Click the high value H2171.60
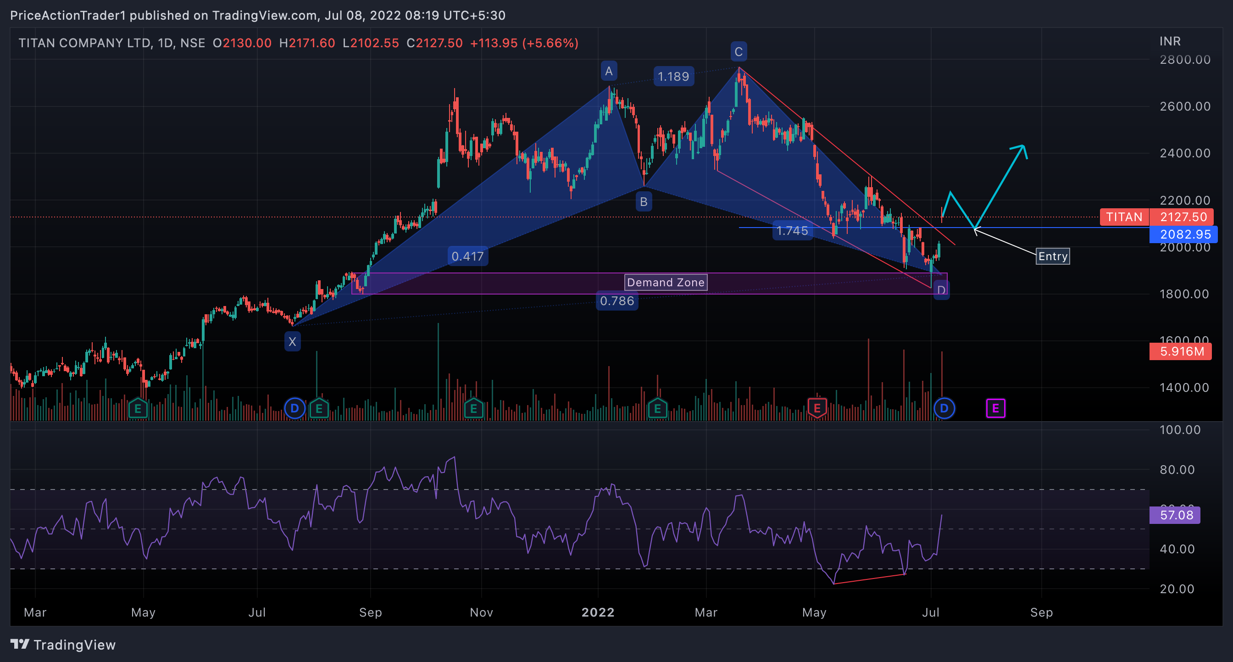This screenshot has width=1233, height=662. tap(307, 43)
